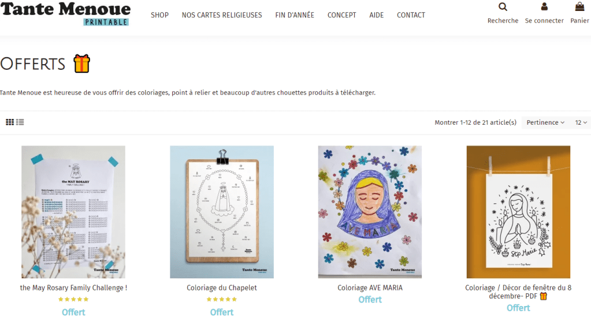Image resolution: width=591 pixels, height=317 pixels.
Task: Click the Recherche magnifier icon
Action: [503, 7]
